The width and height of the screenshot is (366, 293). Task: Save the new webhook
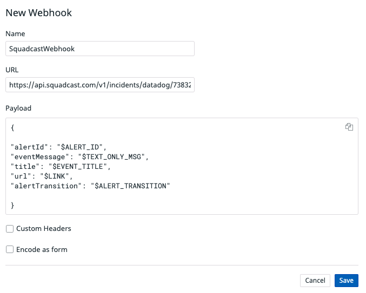346,281
